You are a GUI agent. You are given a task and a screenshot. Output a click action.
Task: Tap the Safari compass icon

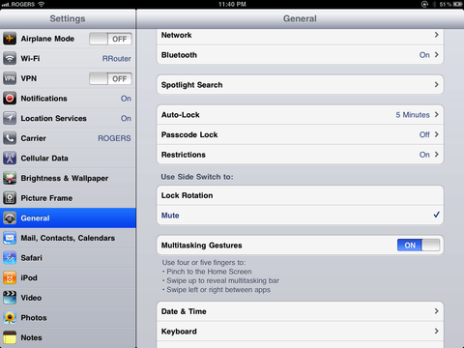click(10, 258)
